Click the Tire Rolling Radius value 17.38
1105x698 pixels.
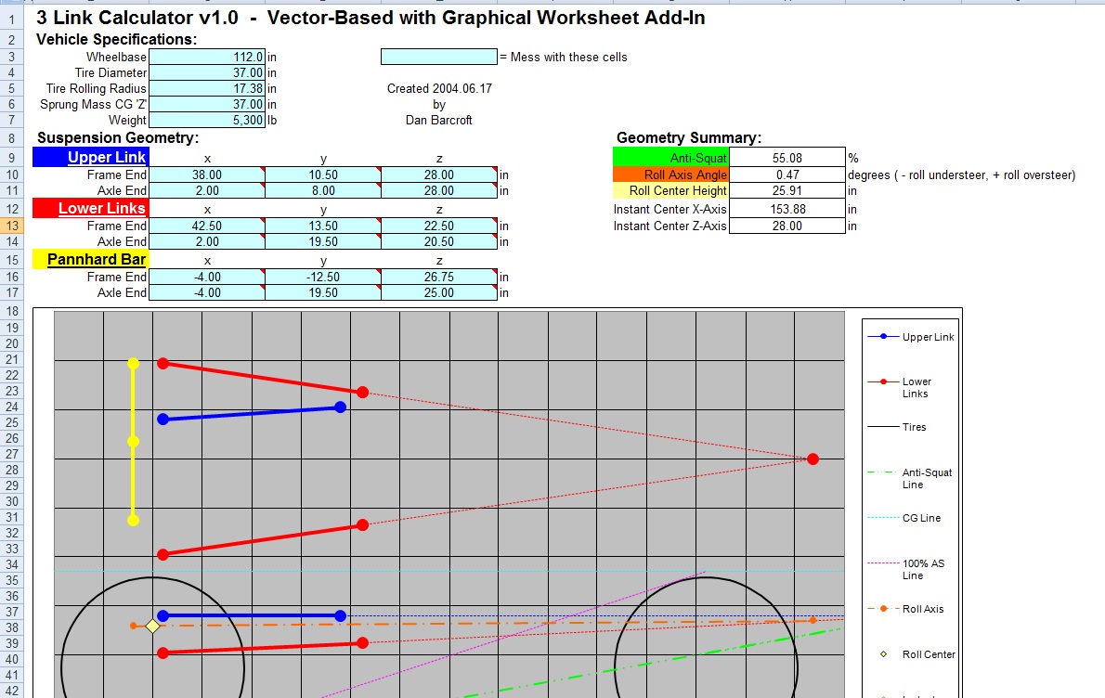(206, 88)
